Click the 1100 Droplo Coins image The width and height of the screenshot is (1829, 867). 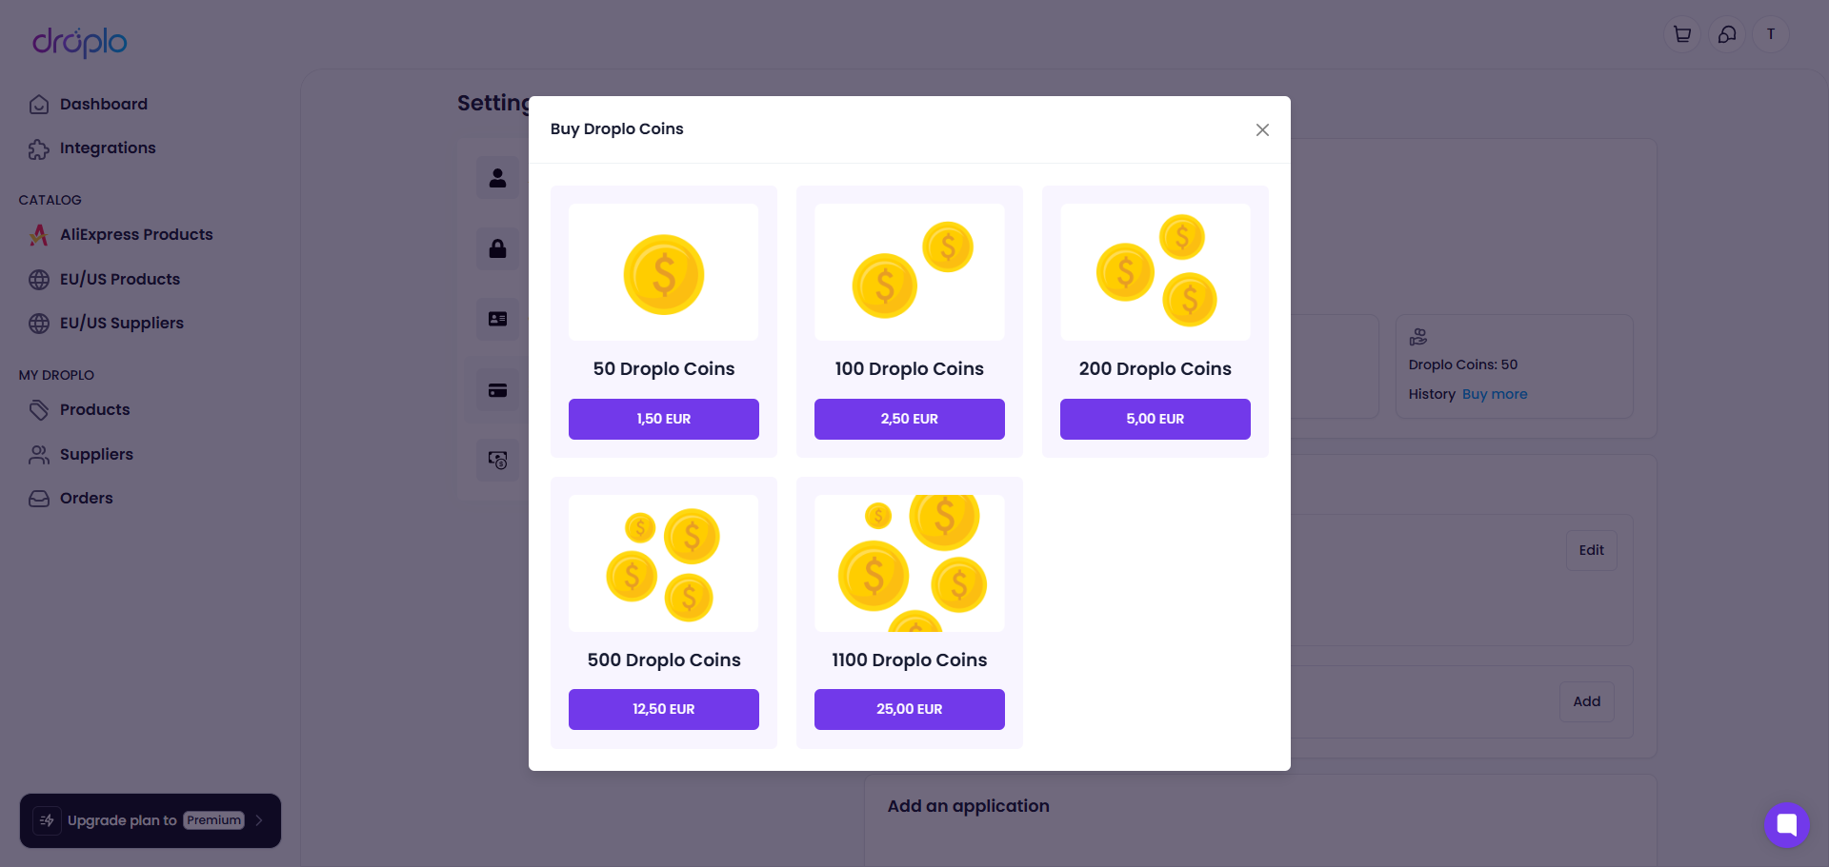(910, 563)
